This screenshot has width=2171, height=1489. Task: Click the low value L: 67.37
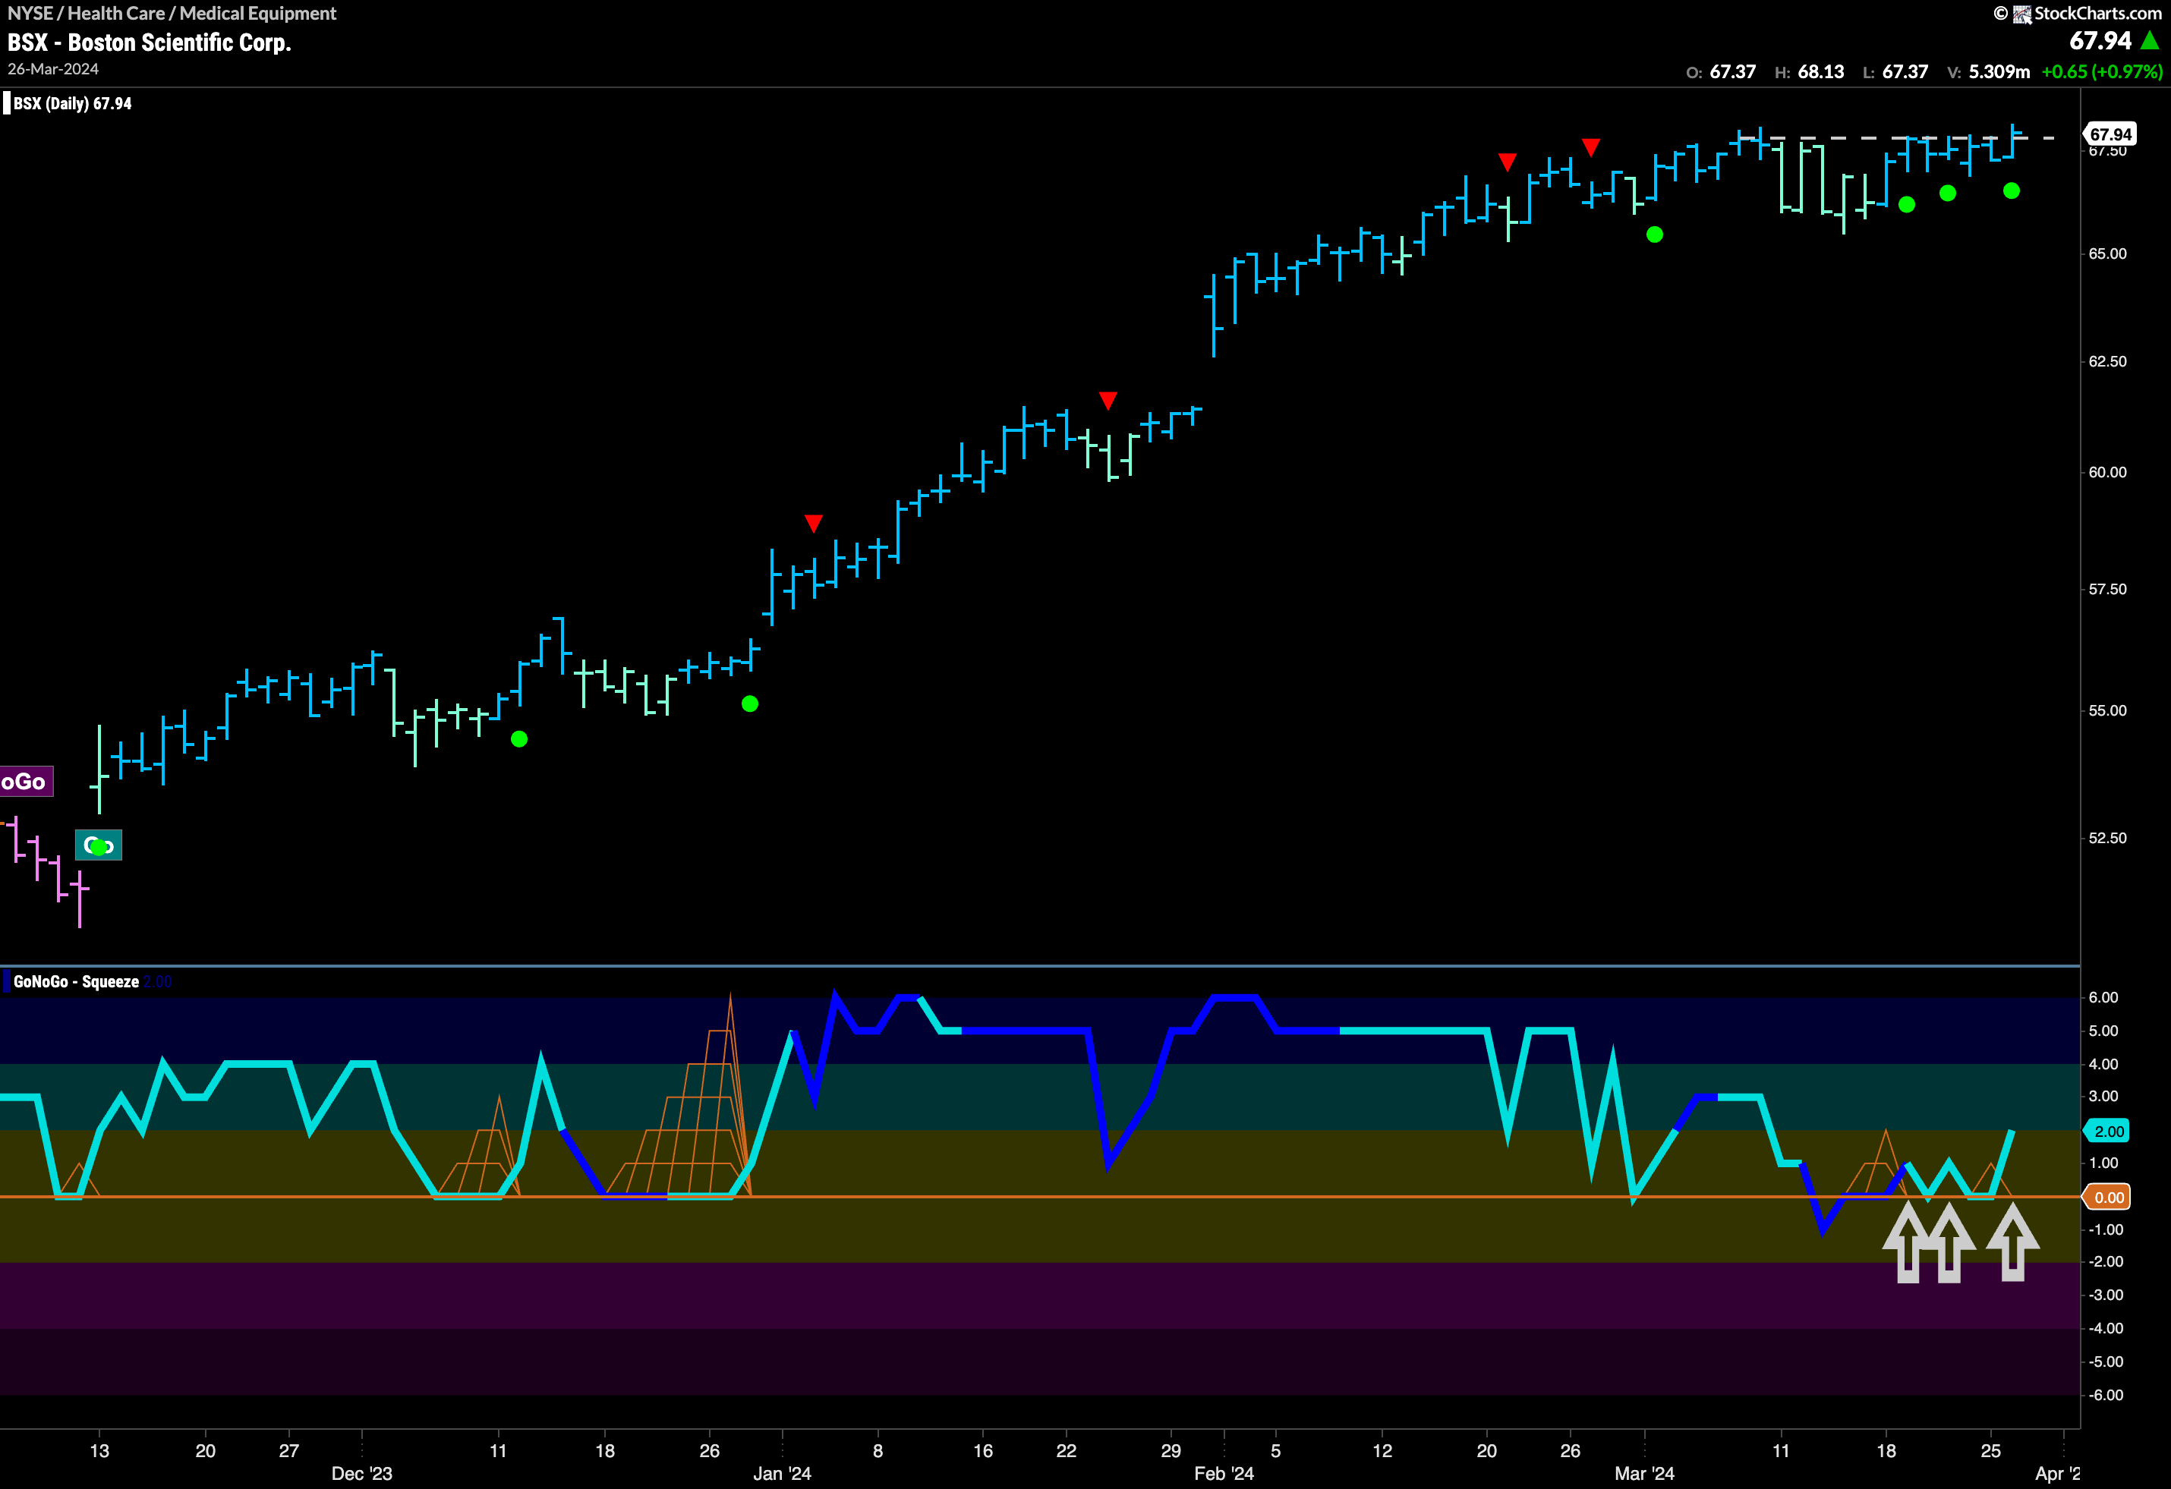click(x=1895, y=72)
